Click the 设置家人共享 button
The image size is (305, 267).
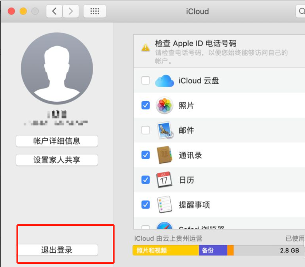pyautogui.click(x=57, y=160)
